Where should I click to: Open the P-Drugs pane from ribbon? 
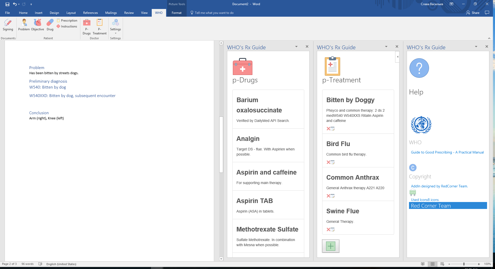coord(87,27)
